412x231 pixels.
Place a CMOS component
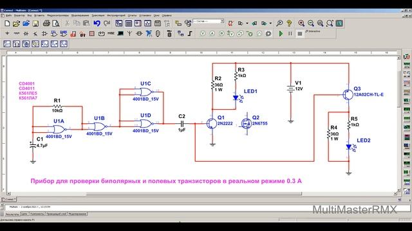tap(63, 33)
